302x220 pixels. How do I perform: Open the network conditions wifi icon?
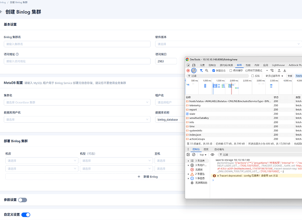[x=272, y=71]
